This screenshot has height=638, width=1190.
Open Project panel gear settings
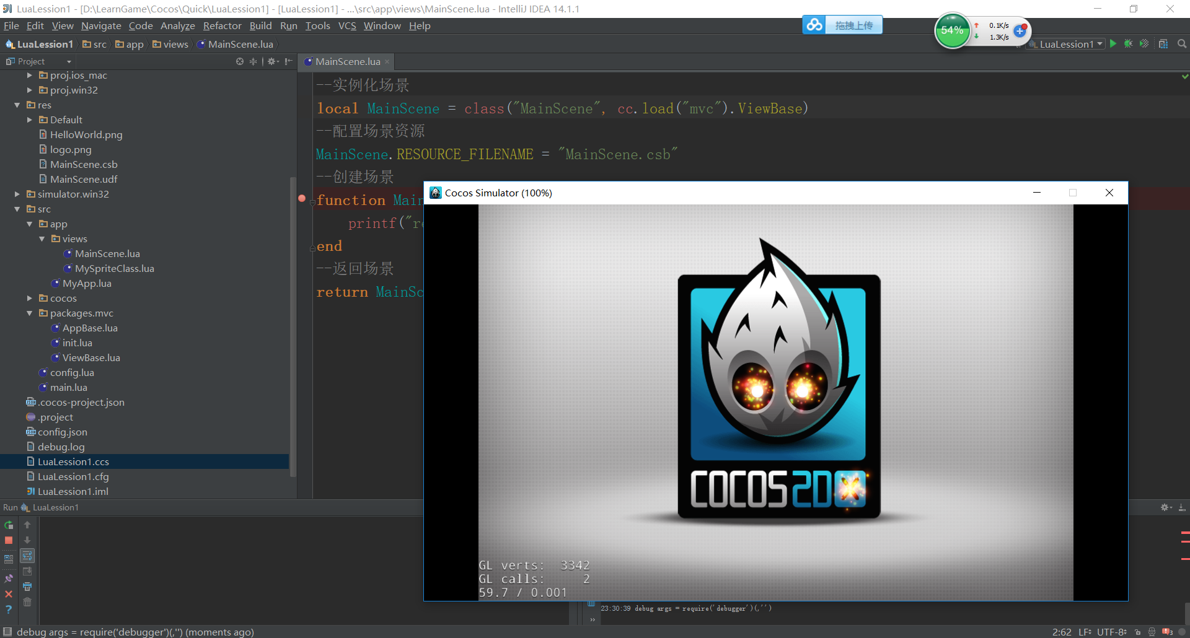273,61
